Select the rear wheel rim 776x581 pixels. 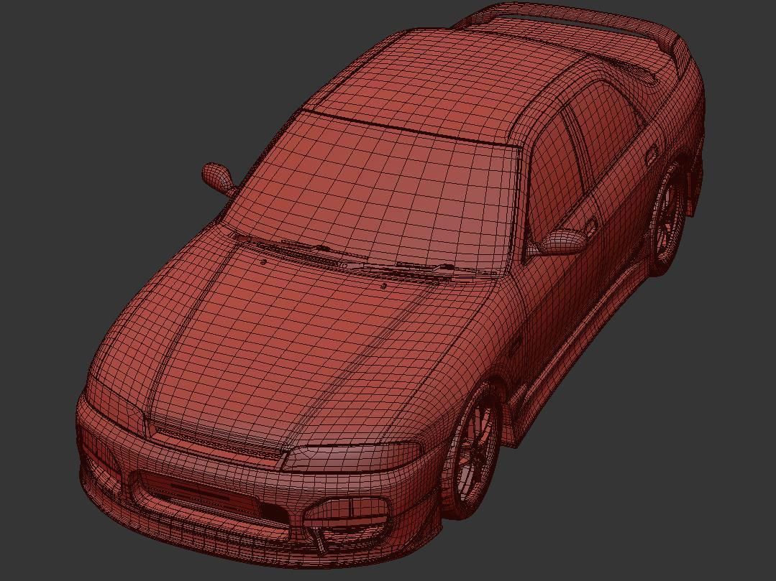click(668, 218)
